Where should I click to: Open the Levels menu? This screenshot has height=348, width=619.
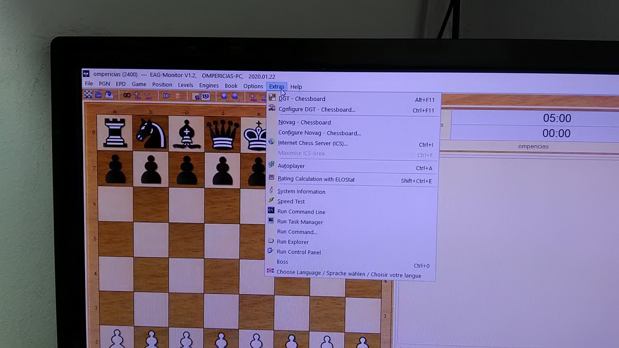pyautogui.click(x=186, y=85)
